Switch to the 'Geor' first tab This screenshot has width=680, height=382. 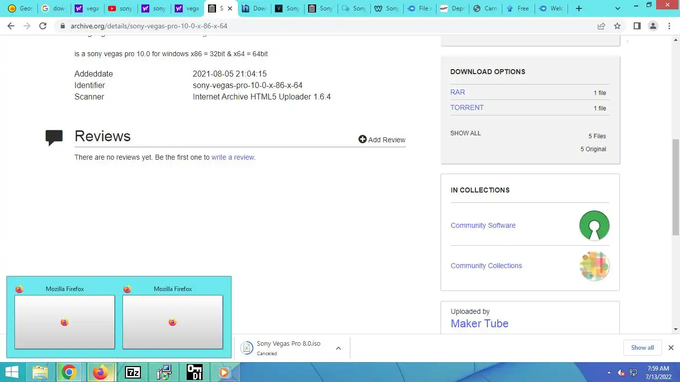pyautogui.click(x=20, y=8)
